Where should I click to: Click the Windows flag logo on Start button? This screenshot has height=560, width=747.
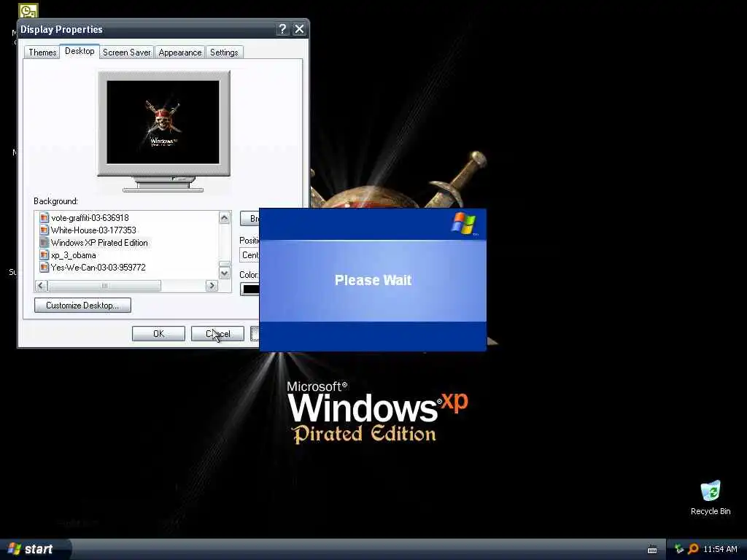pyautogui.click(x=15, y=548)
